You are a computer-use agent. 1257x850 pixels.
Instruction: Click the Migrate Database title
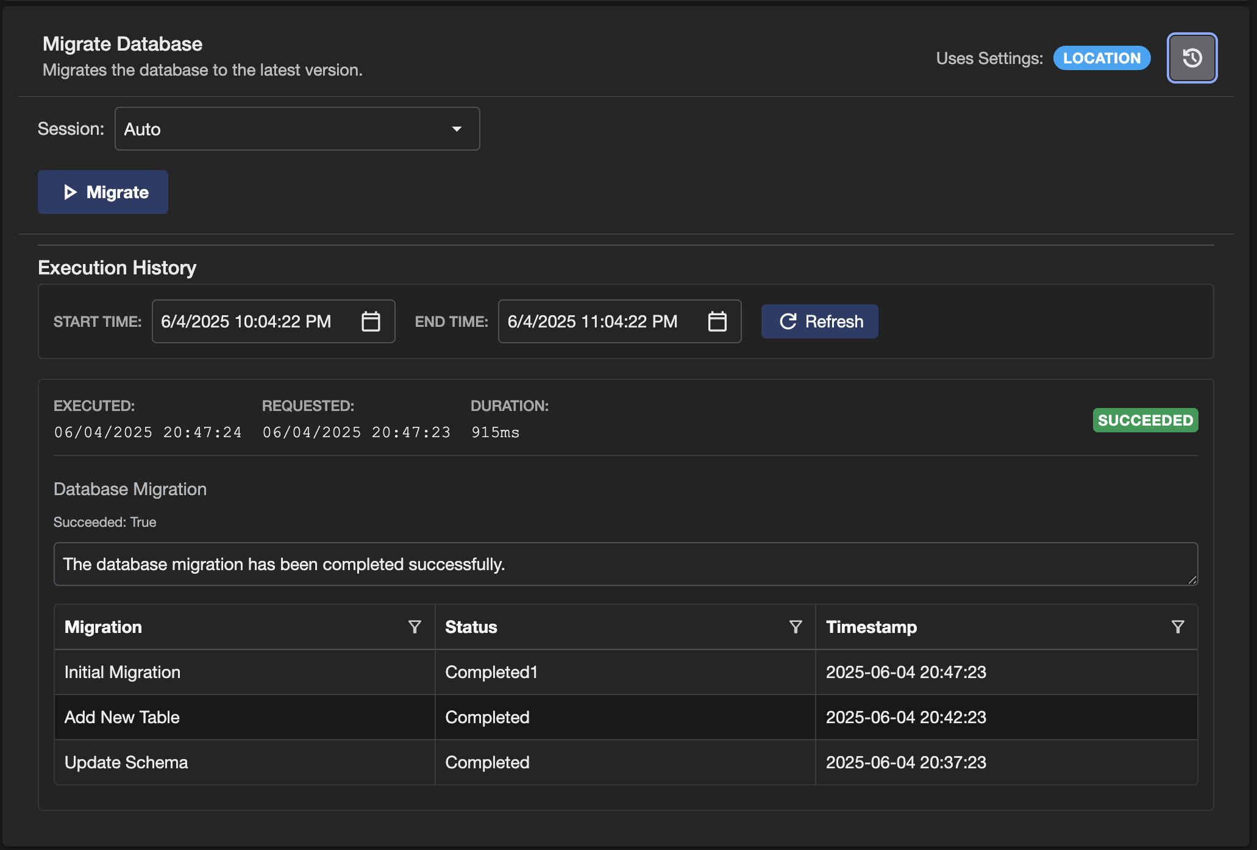coord(123,44)
